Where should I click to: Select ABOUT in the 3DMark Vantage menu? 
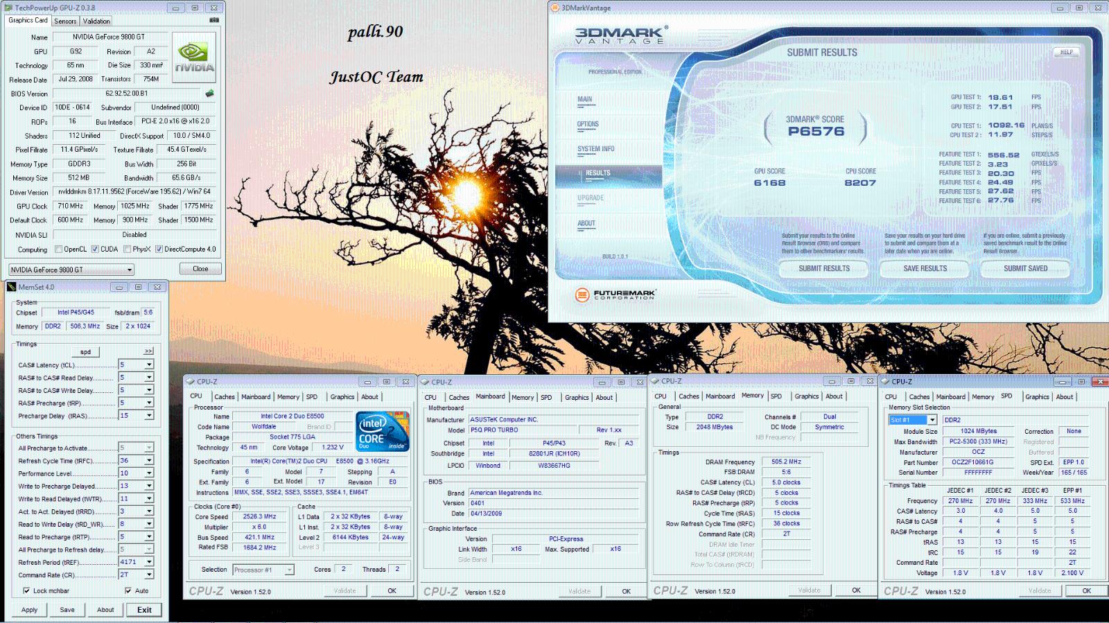[586, 223]
